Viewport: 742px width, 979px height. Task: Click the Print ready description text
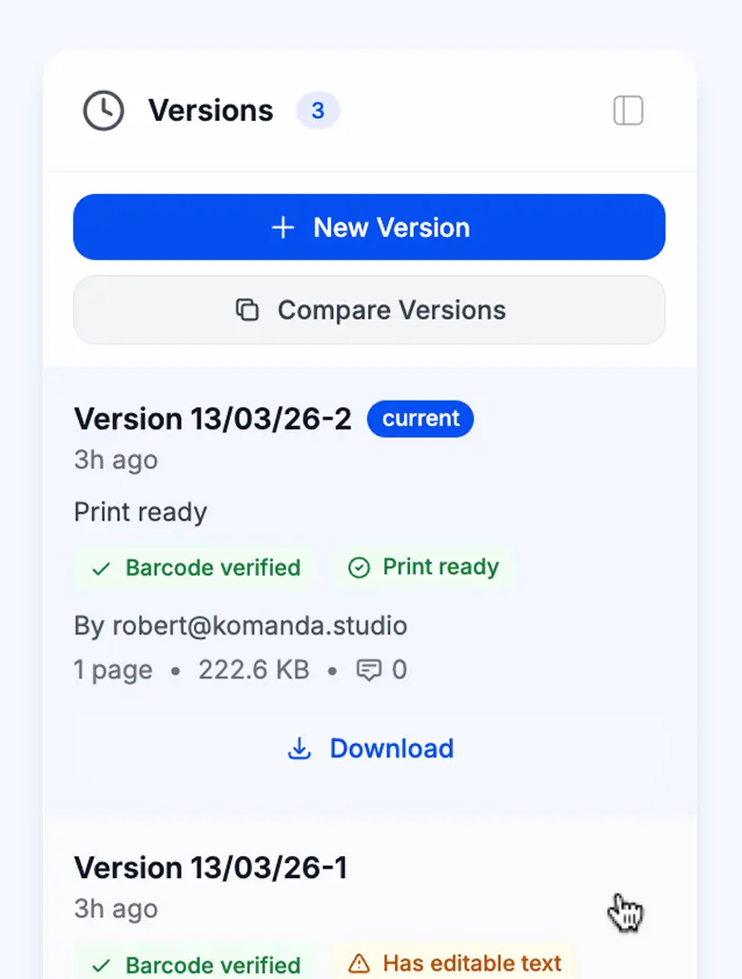click(140, 512)
